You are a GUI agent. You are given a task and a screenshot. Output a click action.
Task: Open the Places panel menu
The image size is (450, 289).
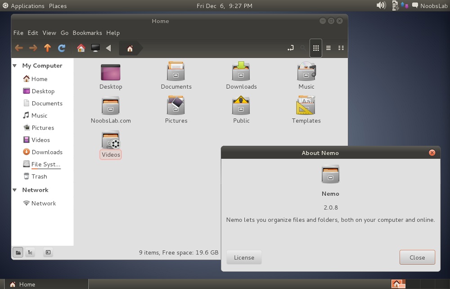coord(58,6)
